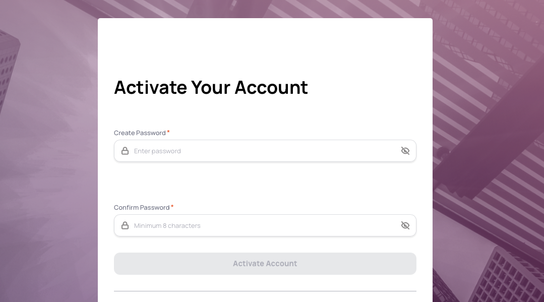Screen dimensions: 544x302
Task: Click the horizontal divider below Activate Account
Action: (265, 291)
